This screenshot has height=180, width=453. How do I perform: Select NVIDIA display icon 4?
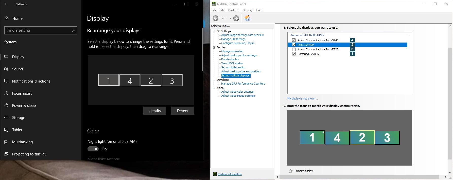click(x=337, y=138)
